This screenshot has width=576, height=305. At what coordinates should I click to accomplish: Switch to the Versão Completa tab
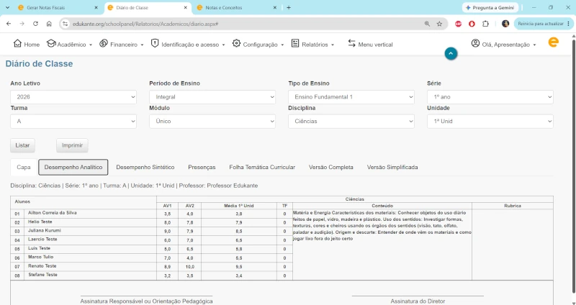tap(331, 167)
